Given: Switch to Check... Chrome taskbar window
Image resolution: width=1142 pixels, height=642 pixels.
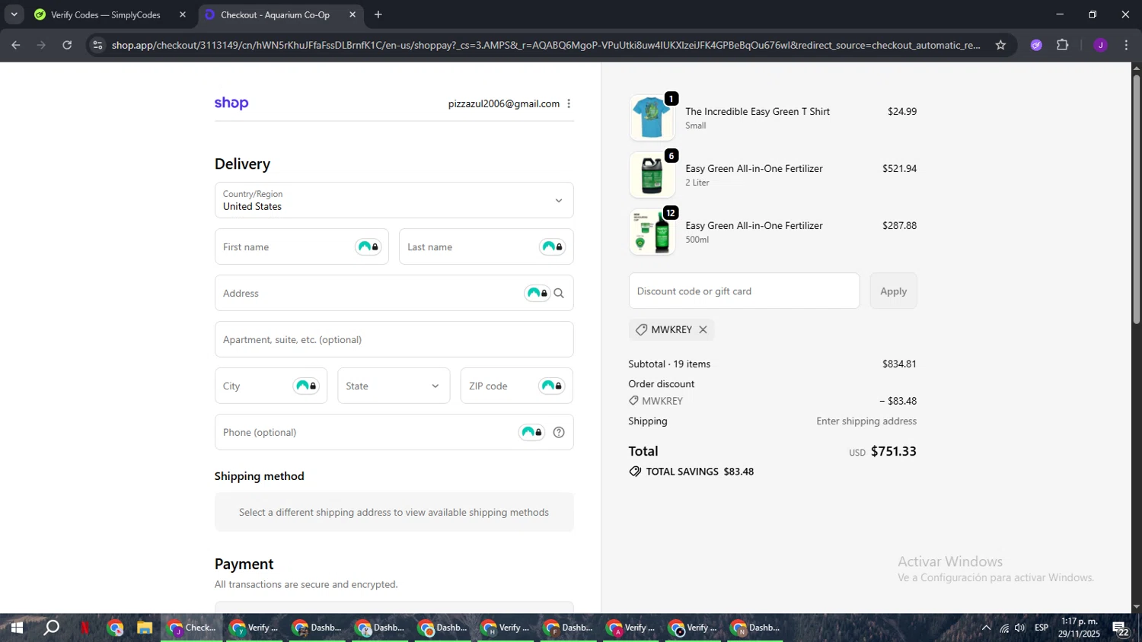Looking at the screenshot, I should point(192,628).
